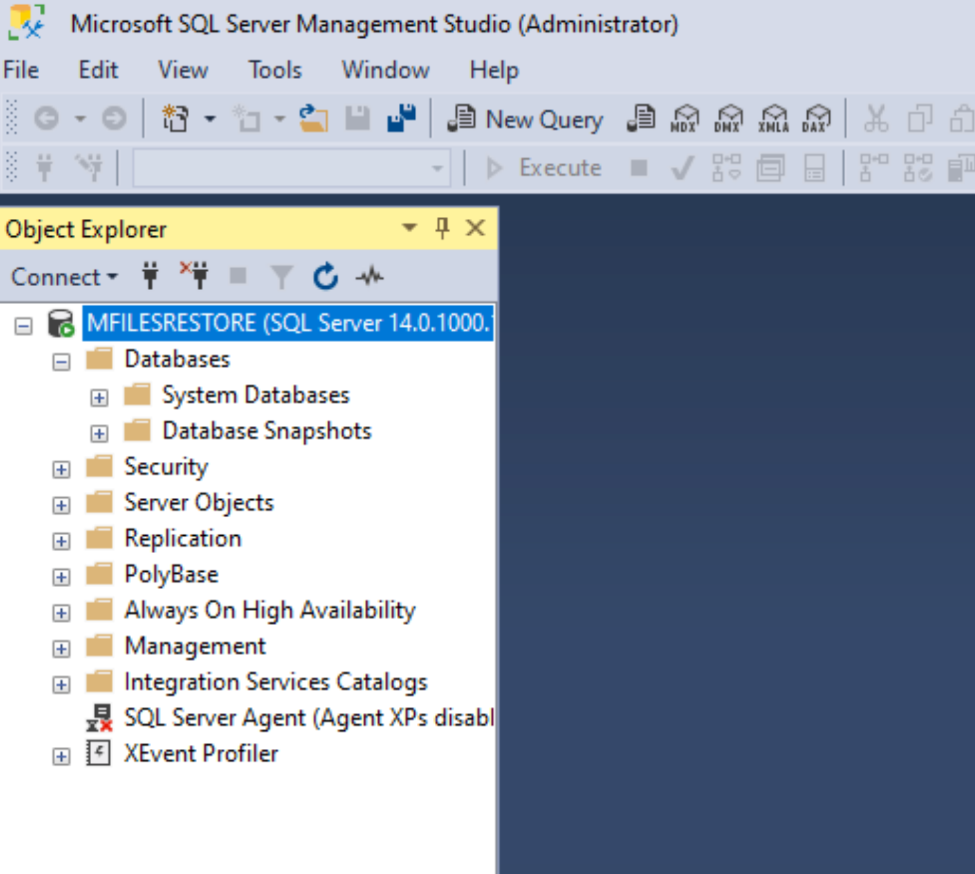Viewport: 975px width, 874px height.
Task: Click the New Query button
Action: pyautogui.click(x=525, y=119)
